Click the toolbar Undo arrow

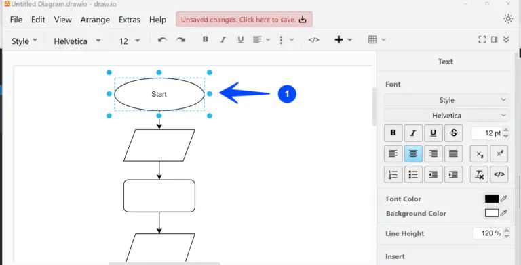(162, 40)
